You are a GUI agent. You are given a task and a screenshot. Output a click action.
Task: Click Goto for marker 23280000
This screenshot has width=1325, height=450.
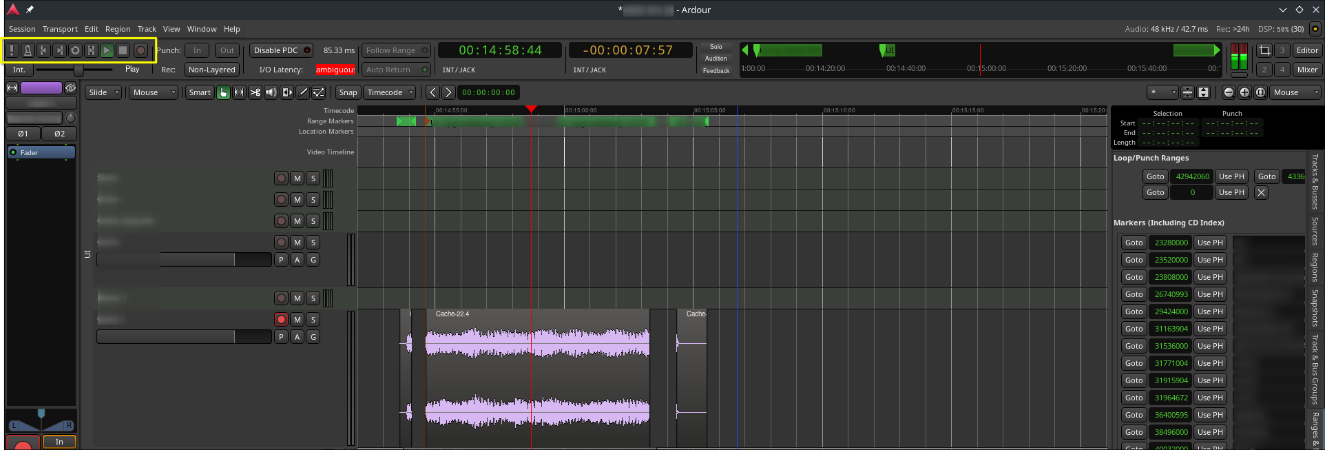1134,243
